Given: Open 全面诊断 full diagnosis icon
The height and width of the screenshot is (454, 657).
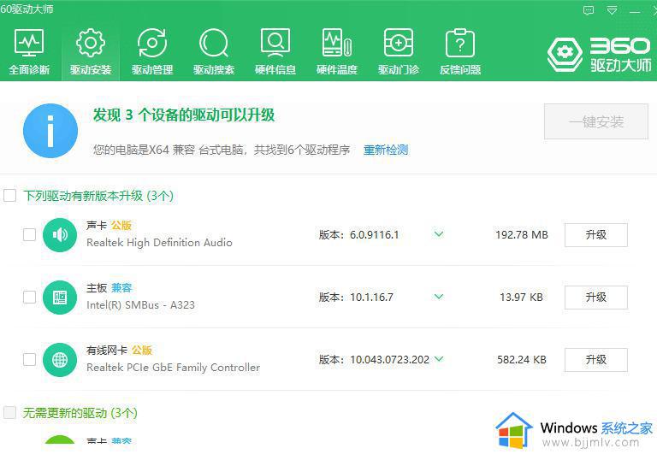Looking at the screenshot, I should click(29, 43).
